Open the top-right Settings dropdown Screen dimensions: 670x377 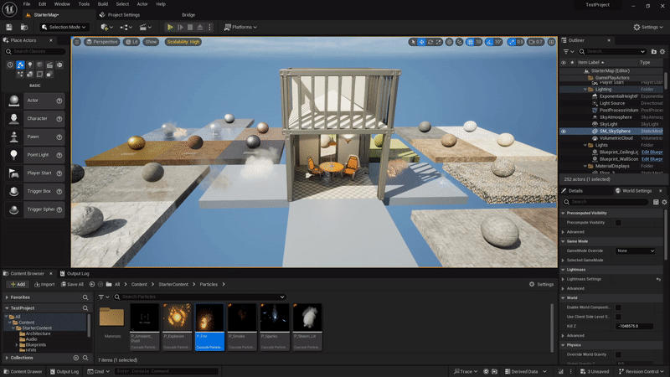pos(647,27)
